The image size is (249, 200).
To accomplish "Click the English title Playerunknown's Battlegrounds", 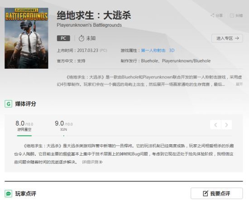I will 89,25.
